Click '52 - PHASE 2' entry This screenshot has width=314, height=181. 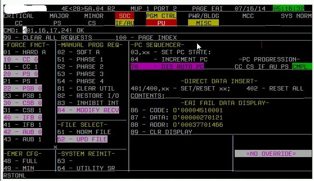coord(81,67)
